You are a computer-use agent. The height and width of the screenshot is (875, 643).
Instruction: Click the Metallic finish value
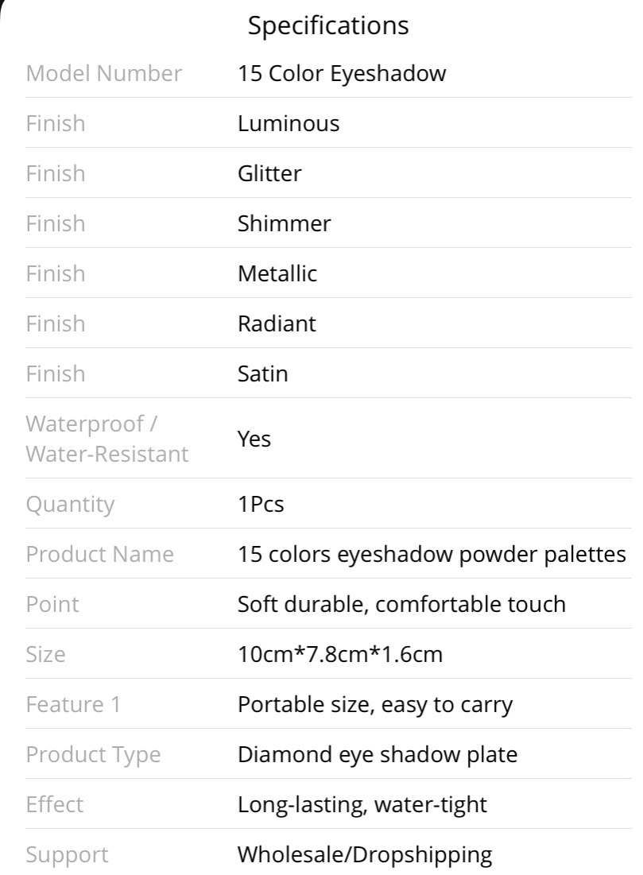click(277, 273)
